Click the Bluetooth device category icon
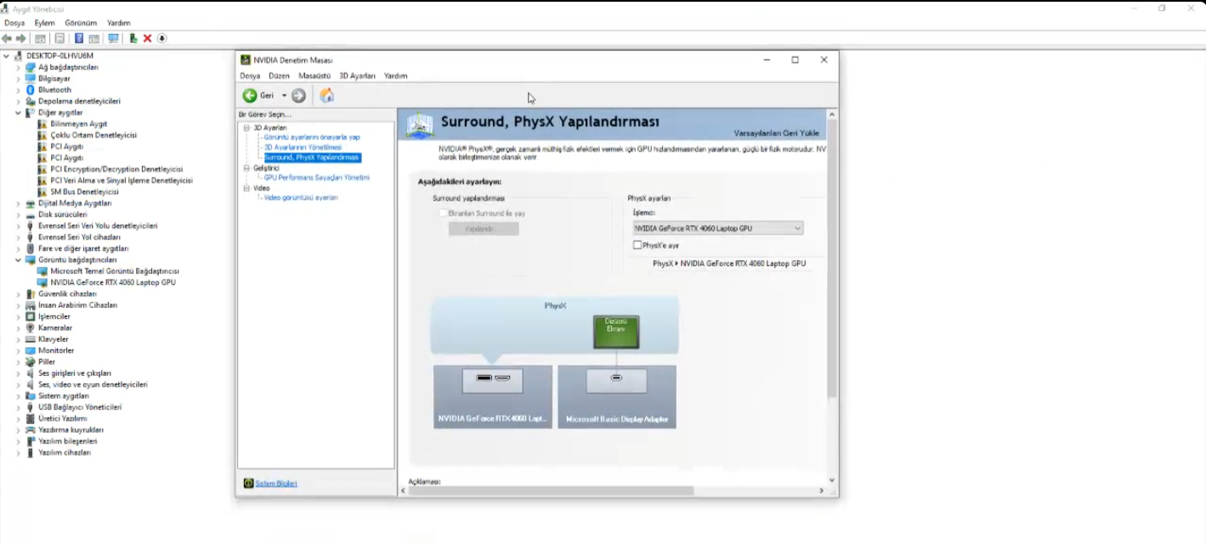The width and height of the screenshot is (1206, 544). tap(30, 89)
